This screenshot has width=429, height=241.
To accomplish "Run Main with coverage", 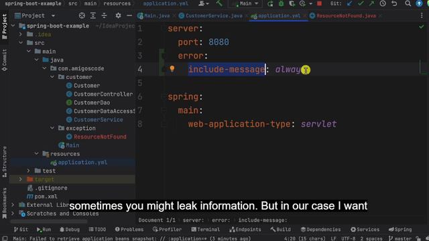I will pos(292,3).
